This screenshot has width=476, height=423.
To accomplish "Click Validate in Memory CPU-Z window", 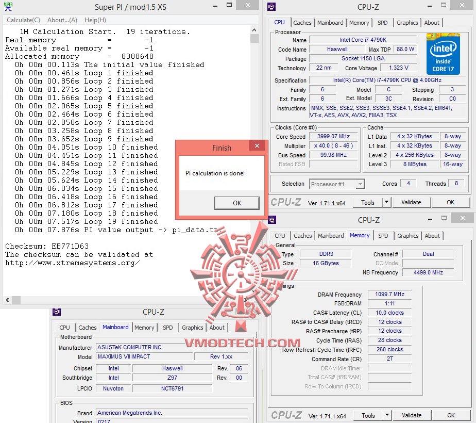I will tap(412, 415).
